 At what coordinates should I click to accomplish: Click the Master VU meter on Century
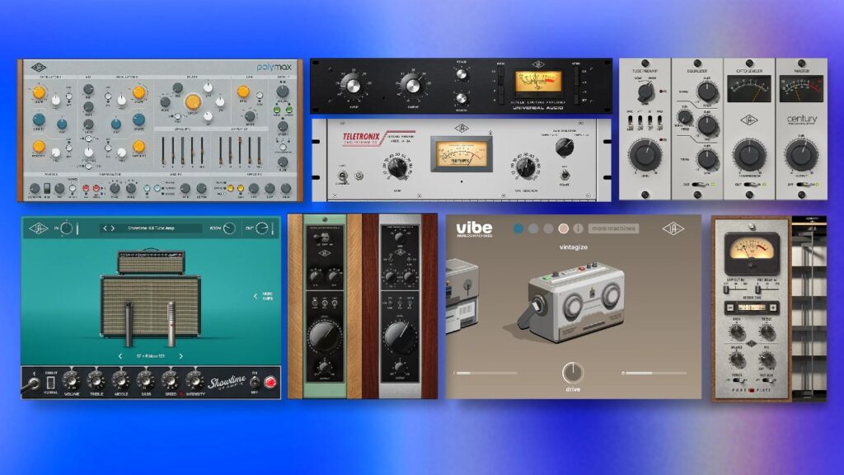point(801,89)
